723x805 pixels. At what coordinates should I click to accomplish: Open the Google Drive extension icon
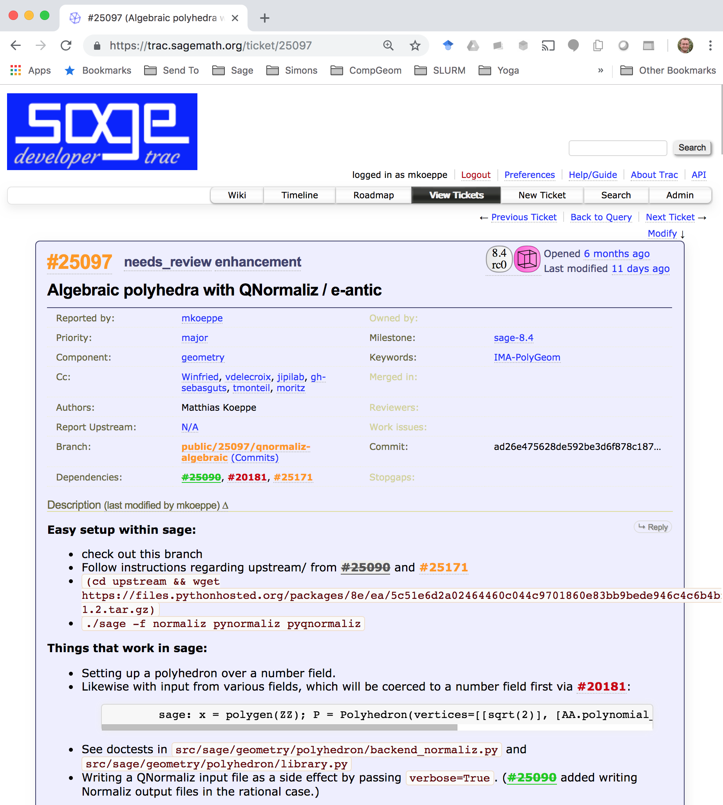[x=473, y=46]
